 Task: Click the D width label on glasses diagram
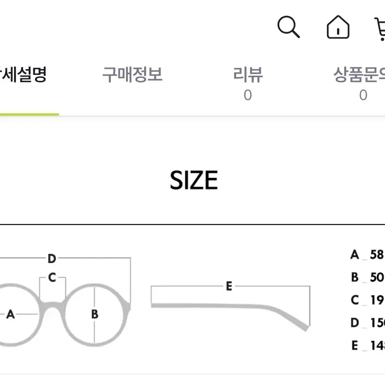pos(52,258)
